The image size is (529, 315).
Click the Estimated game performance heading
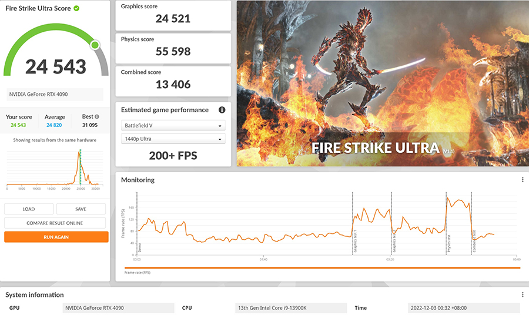[165, 110]
